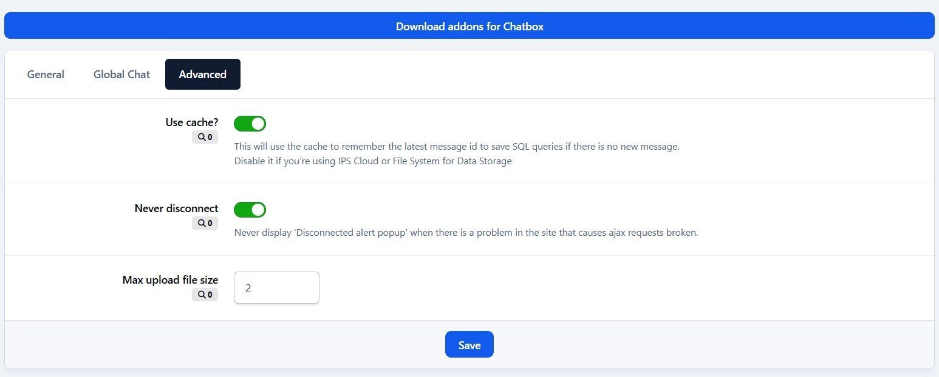
Task: Switch to the Global Chat tab
Action: coord(121,75)
